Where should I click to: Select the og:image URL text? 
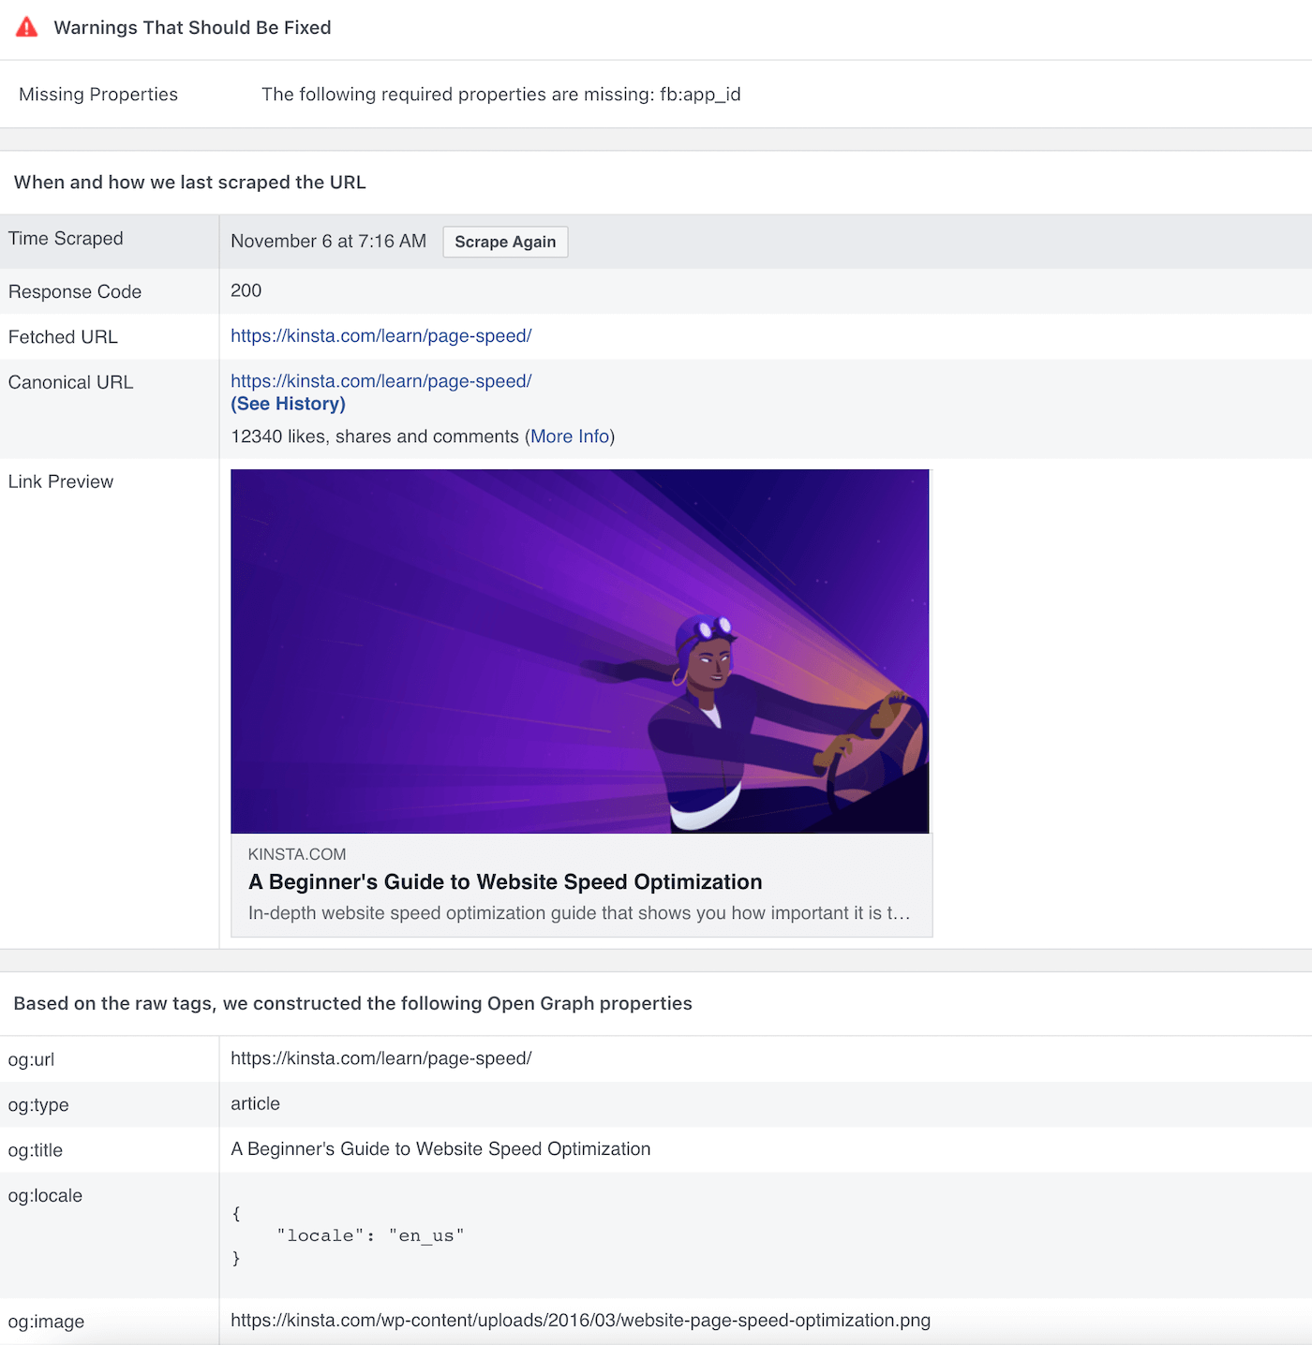click(x=580, y=1321)
